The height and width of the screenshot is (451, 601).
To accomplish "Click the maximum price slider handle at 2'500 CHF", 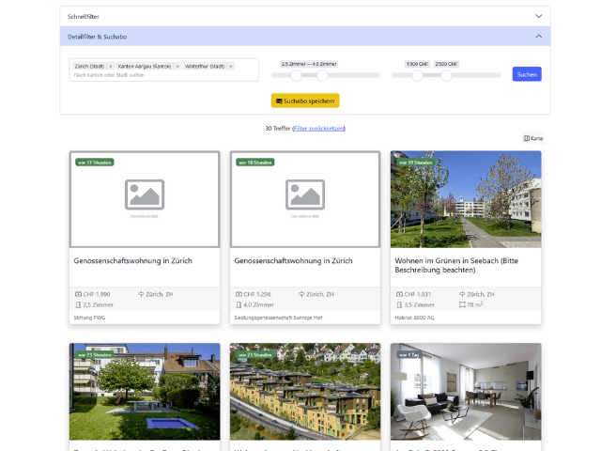I will [446, 75].
